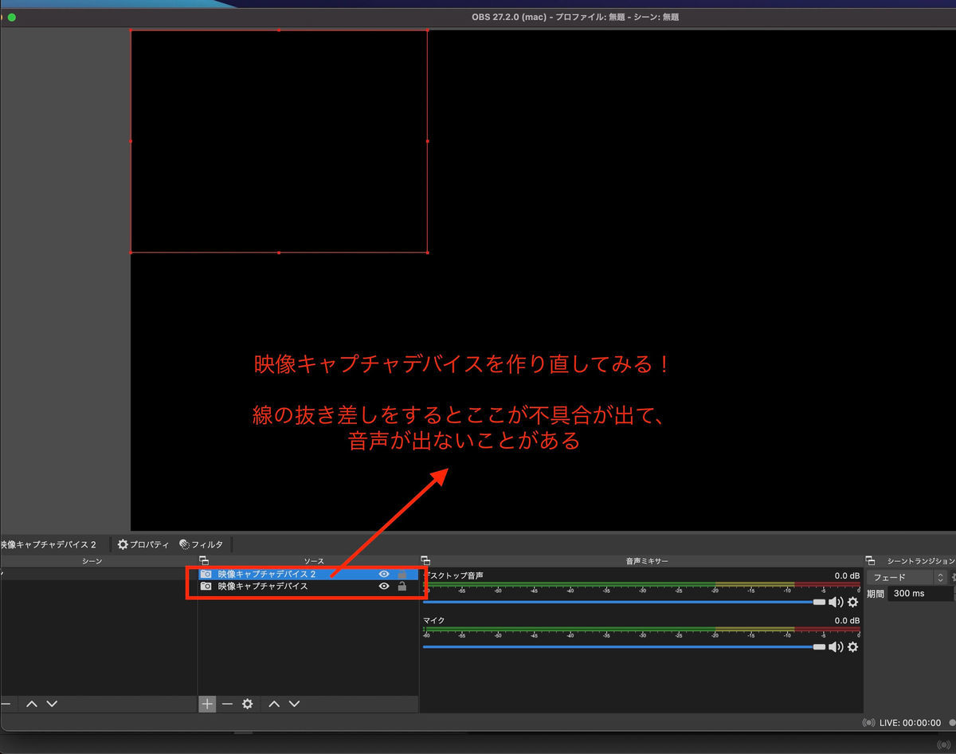Viewport: 956px width, 754px height.
Task: Open マイク audio settings gear
Action: 852,646
